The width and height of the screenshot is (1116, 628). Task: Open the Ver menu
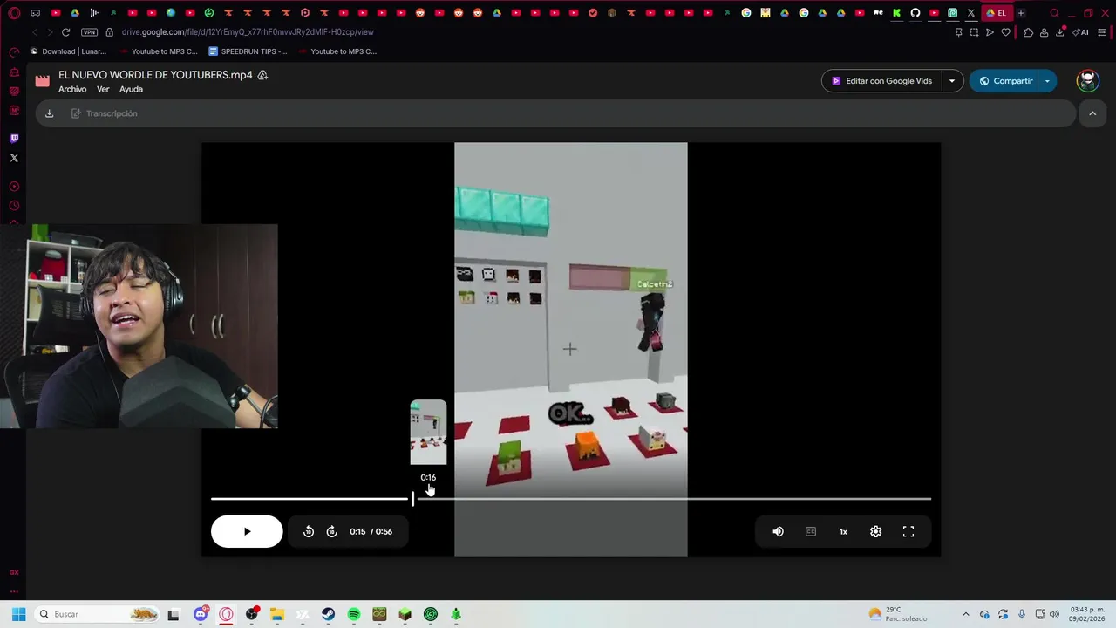103,89
